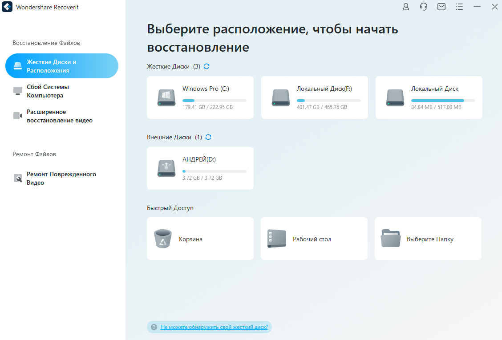Click the video camera sidebar icon
The image size is (502, 340).
[x=18, y=116]
